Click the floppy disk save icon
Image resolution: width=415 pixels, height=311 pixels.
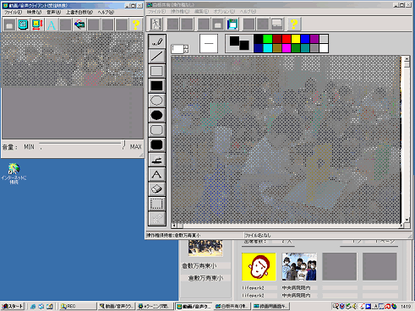pyautogui.click(x=232, y=24)
